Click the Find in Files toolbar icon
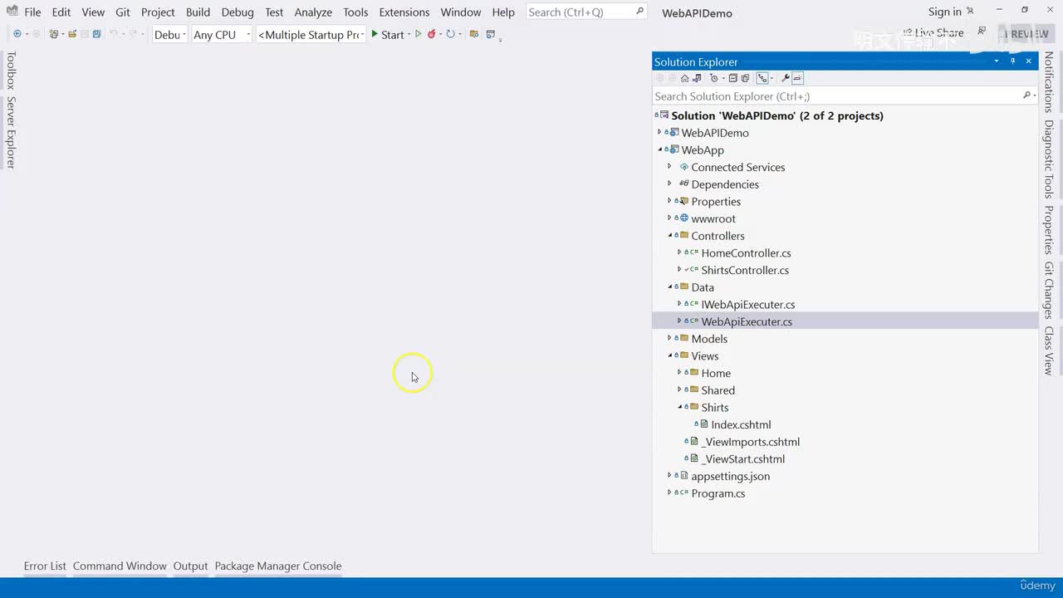The image size is (1063, 598). [x=474, y=34]
